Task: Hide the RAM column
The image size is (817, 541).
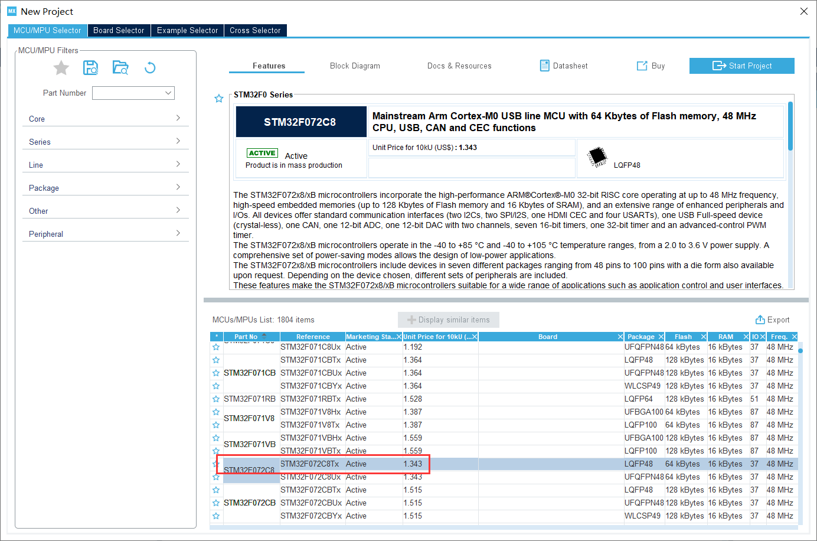Action: click(x=746, y=337)
